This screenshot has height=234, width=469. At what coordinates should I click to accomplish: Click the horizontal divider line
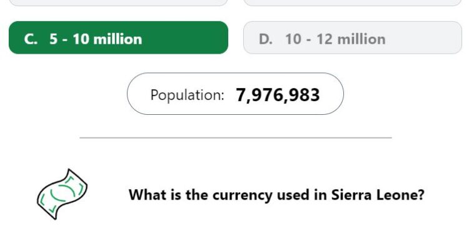coord(236,138)
